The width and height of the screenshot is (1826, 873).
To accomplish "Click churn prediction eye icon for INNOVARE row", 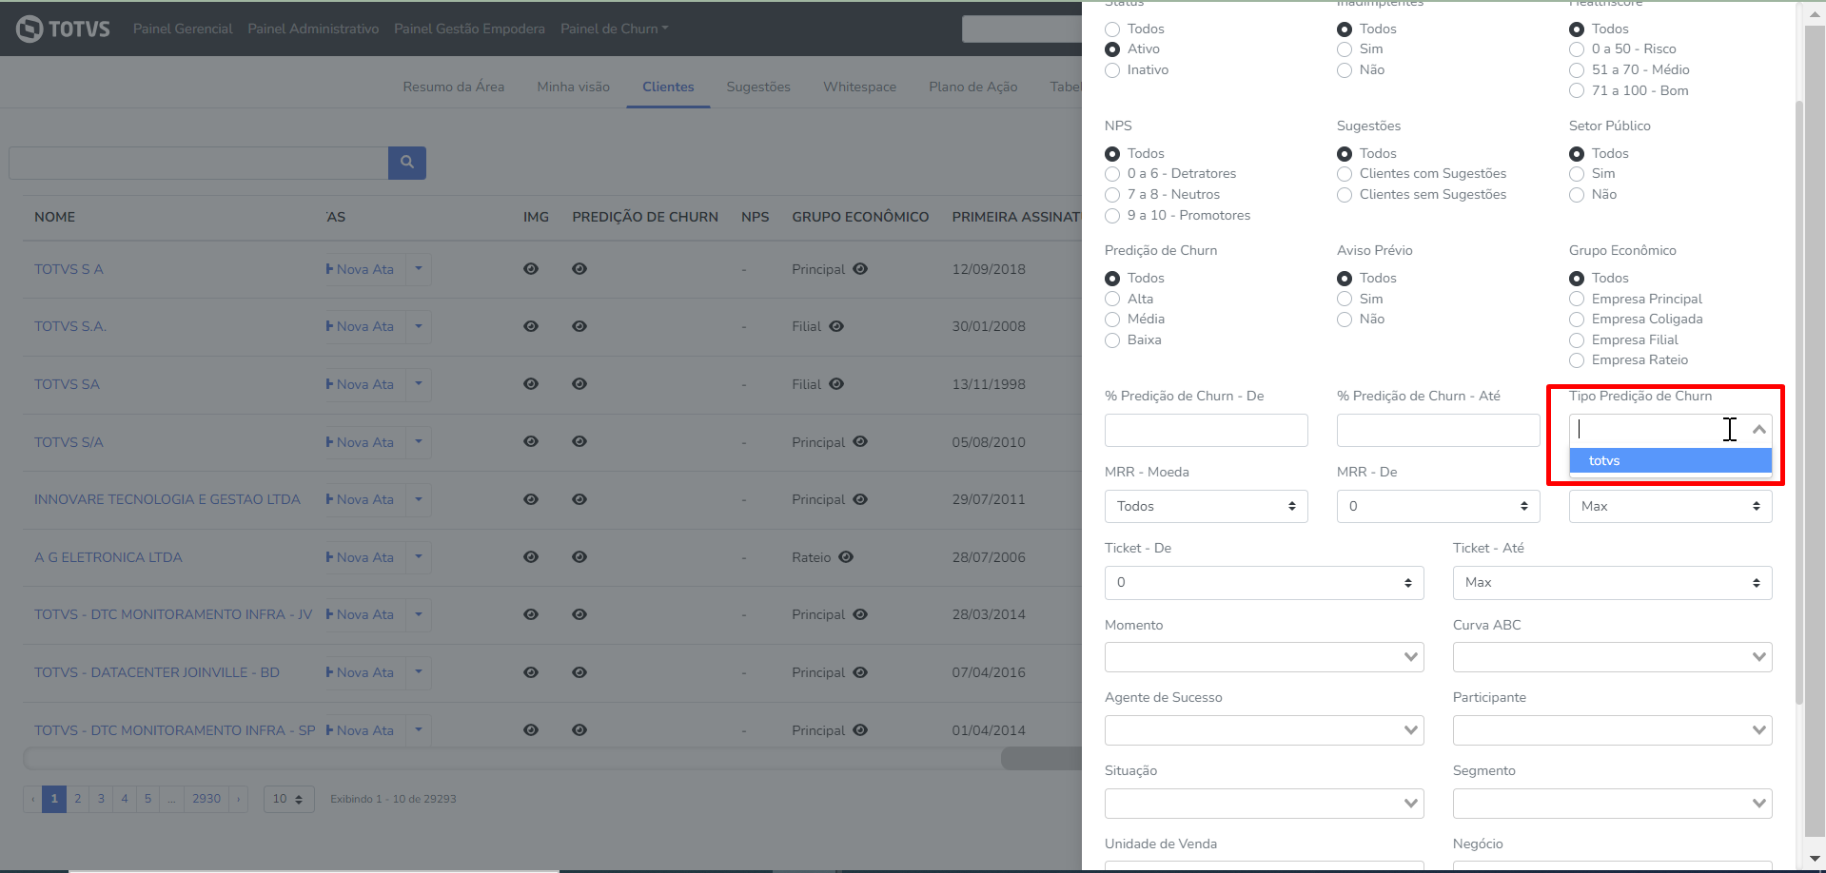I will (579, 499).
